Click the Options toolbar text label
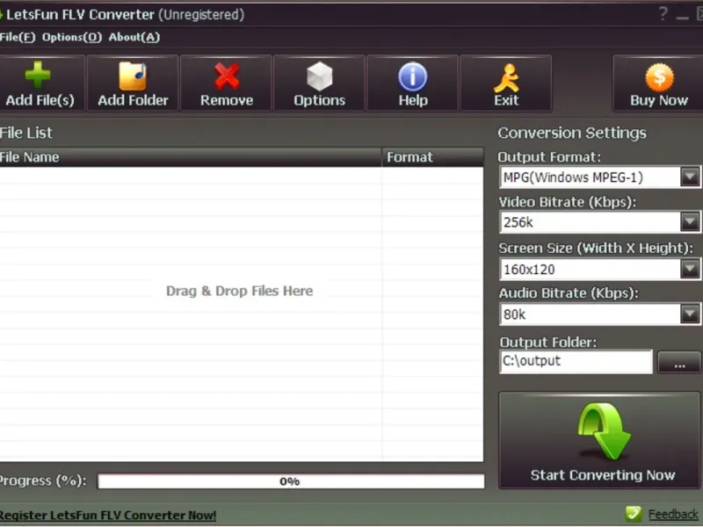This screenshot has height=527, width=703. click(x=320, y=100)
